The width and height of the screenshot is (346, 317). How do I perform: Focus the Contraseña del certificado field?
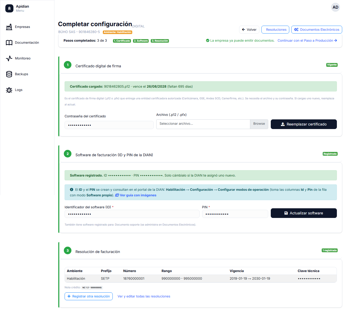[109, 125]
